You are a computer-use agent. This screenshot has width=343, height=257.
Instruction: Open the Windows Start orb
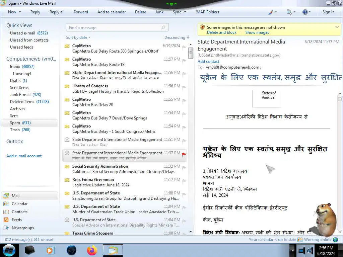tap(9, 250)
